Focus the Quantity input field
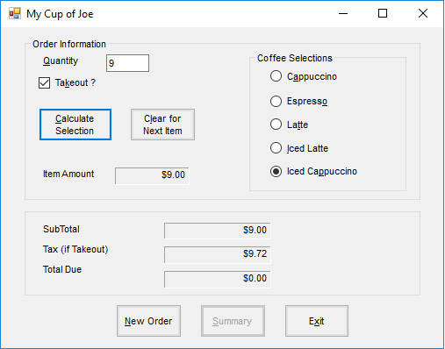445x349 pixels. coord(127,63)
